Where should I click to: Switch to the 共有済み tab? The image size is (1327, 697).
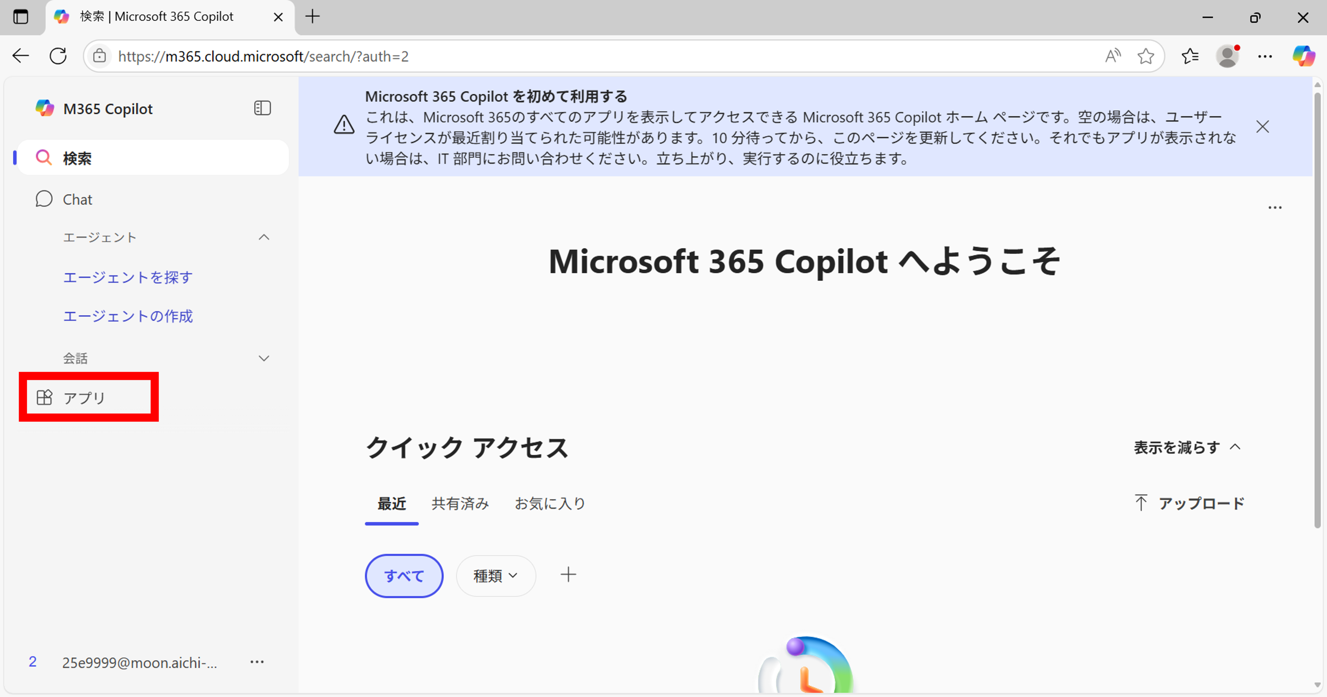click(x=460, y=504)
